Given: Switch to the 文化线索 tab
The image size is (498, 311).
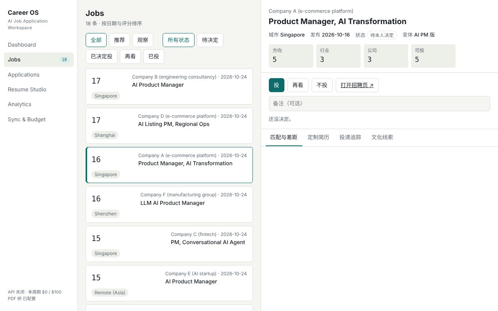Looking at the screenshot, I should click(382, 137).
